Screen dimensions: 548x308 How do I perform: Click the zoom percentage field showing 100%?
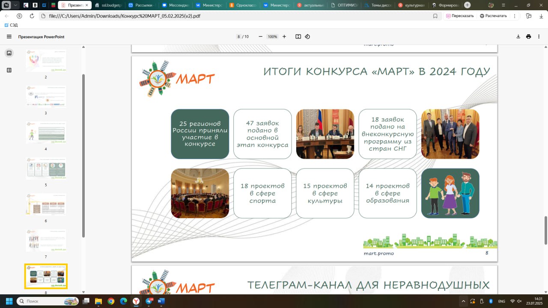(x=272, y=37)
